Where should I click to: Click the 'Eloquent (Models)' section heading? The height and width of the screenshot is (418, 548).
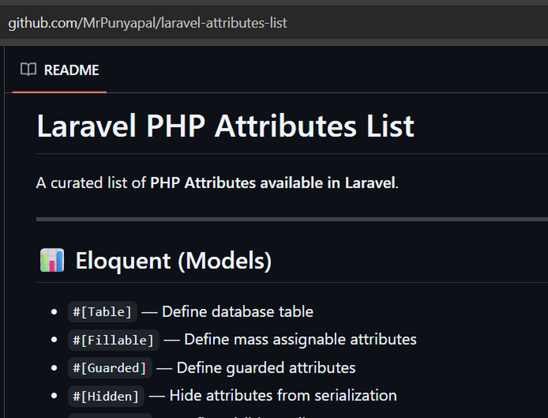173,261
